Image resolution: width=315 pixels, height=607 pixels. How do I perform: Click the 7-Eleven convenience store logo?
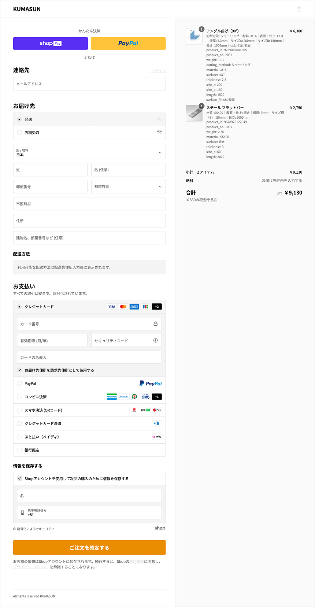134,397
